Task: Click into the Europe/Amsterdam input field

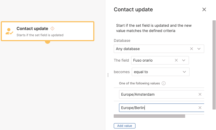Action: click(158, 94)
